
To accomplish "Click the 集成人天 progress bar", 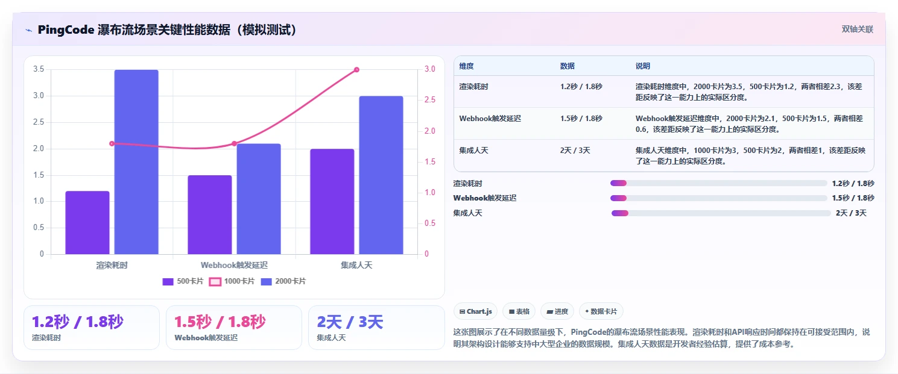I will tap(721, 213).
